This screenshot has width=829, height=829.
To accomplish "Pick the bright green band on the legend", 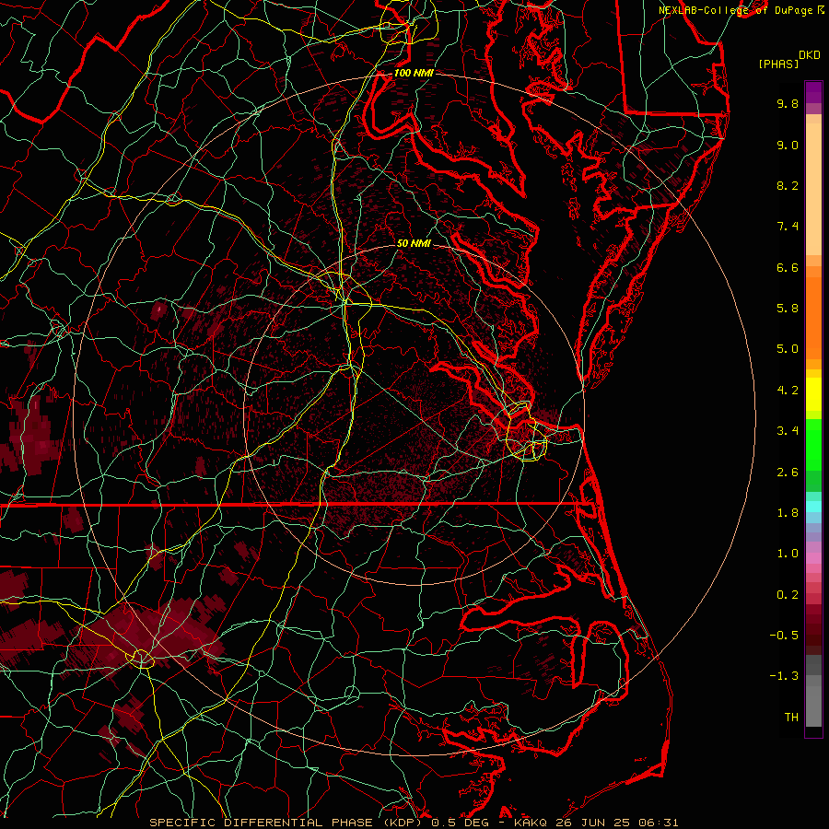I will [813, 445].
